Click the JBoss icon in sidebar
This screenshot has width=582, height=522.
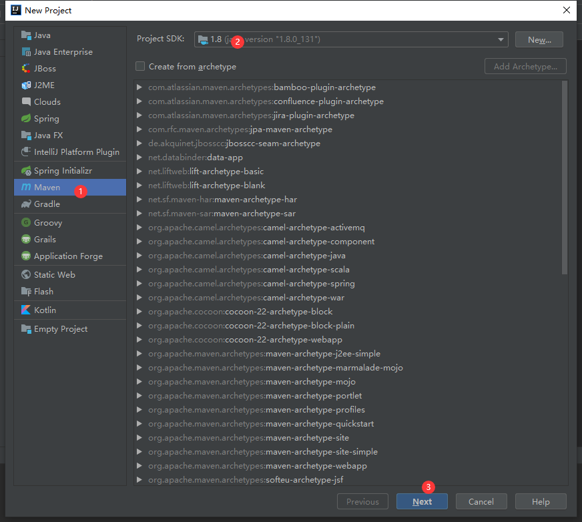[26, 69]
